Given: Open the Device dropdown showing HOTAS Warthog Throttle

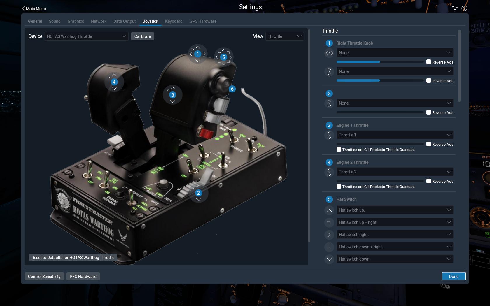Looking at the screenshot, I should coord(86,36).
